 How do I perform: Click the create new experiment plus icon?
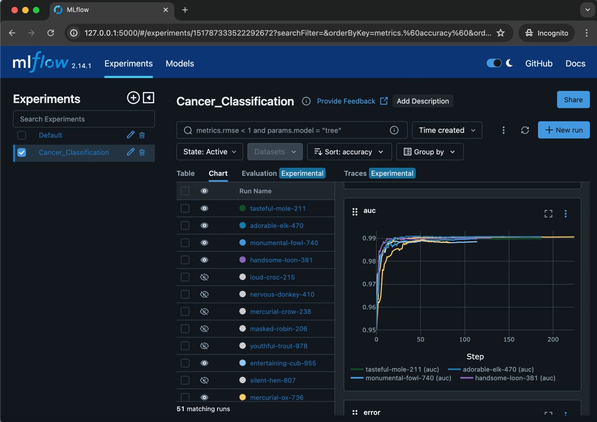point(133,98)
